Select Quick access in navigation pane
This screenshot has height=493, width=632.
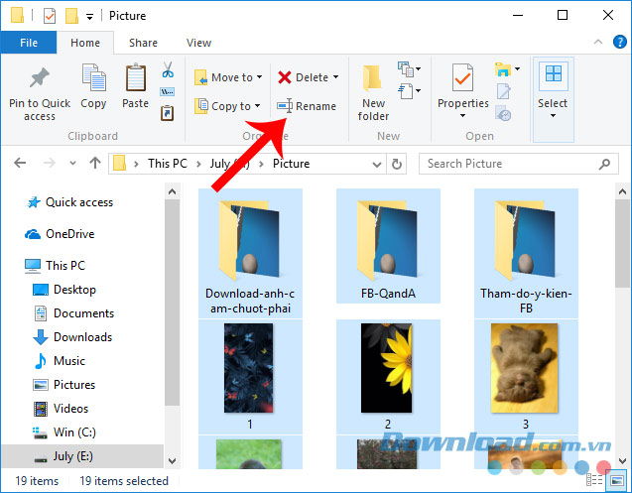coord(69,202)
